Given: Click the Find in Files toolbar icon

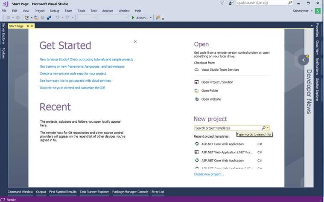Looking at the screenshot, I should [158, 18].
